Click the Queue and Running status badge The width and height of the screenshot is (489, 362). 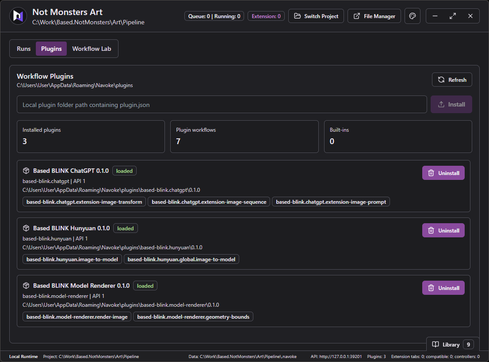(x=214, y=16)
